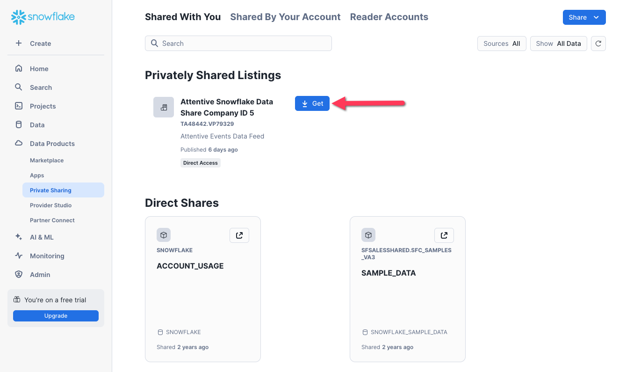This screenshot has height=372, width=619.
Task: Open the Show All Data filter
Action: [x=558, y=44]
